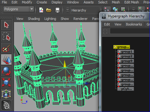Open the viewport Lighting menu

pyautogui.click(x=50, y=19)
